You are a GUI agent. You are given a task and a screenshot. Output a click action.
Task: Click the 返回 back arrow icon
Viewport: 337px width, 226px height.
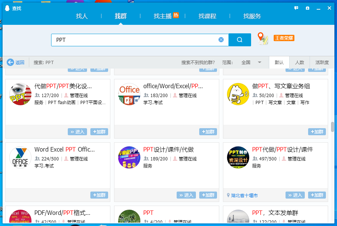(10, 62)
